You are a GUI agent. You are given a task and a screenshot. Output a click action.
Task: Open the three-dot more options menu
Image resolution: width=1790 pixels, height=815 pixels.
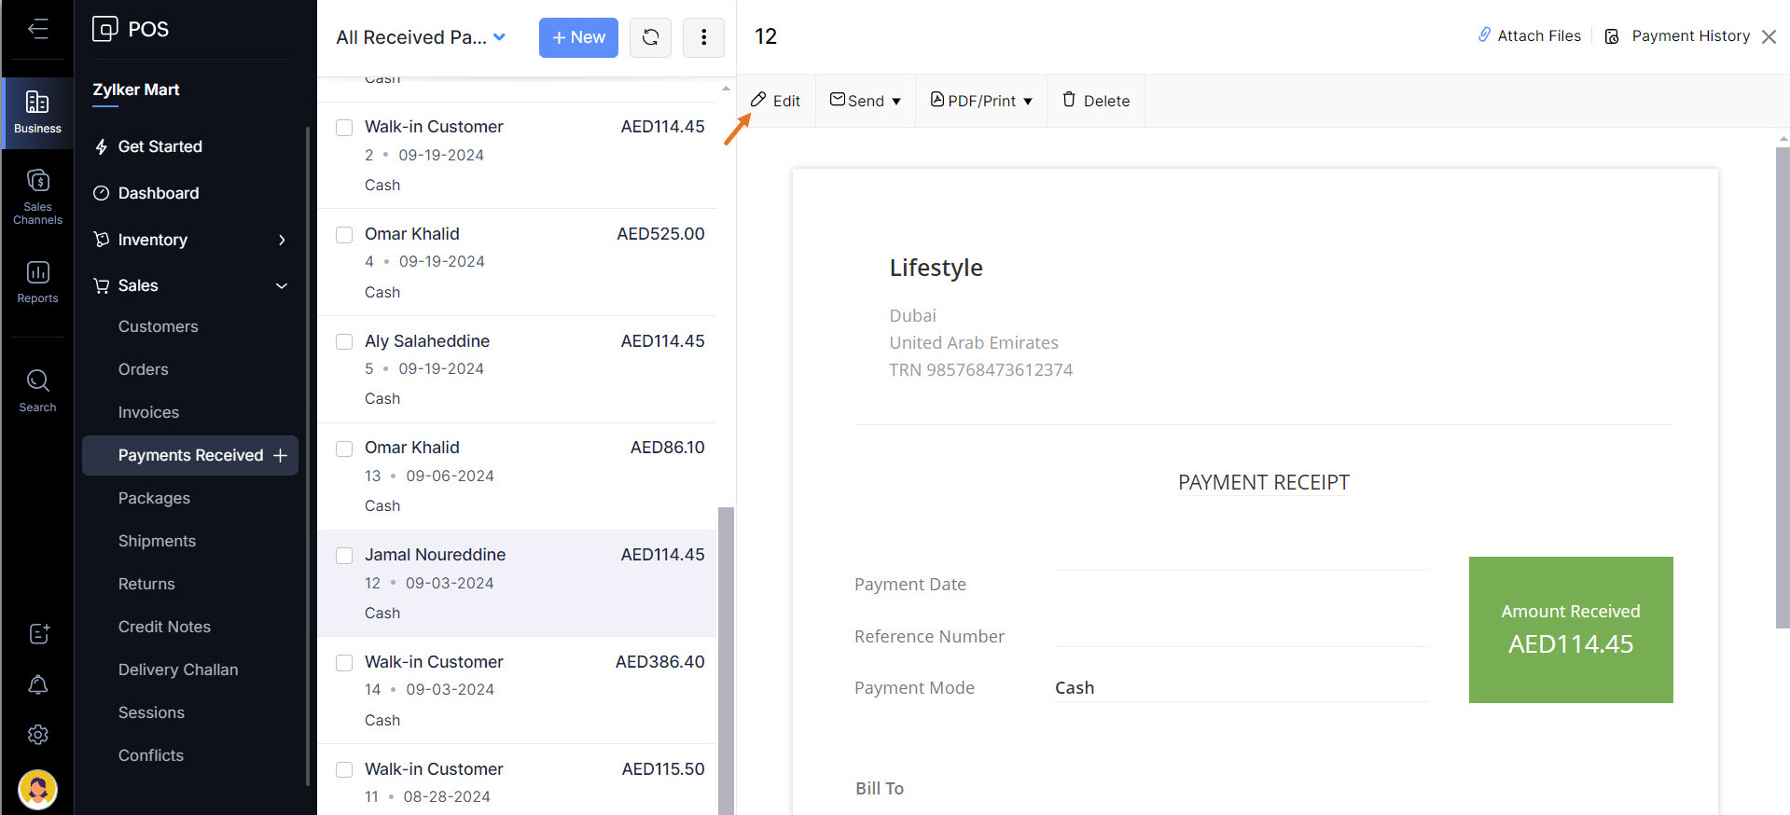pos(703,37)
